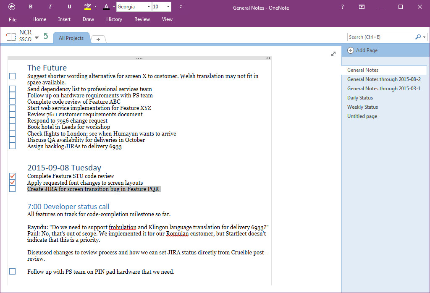Check 'Assign backlog JIRAs' to-do box
This screenshot has width=430, height=293.
tap(12, 146)
